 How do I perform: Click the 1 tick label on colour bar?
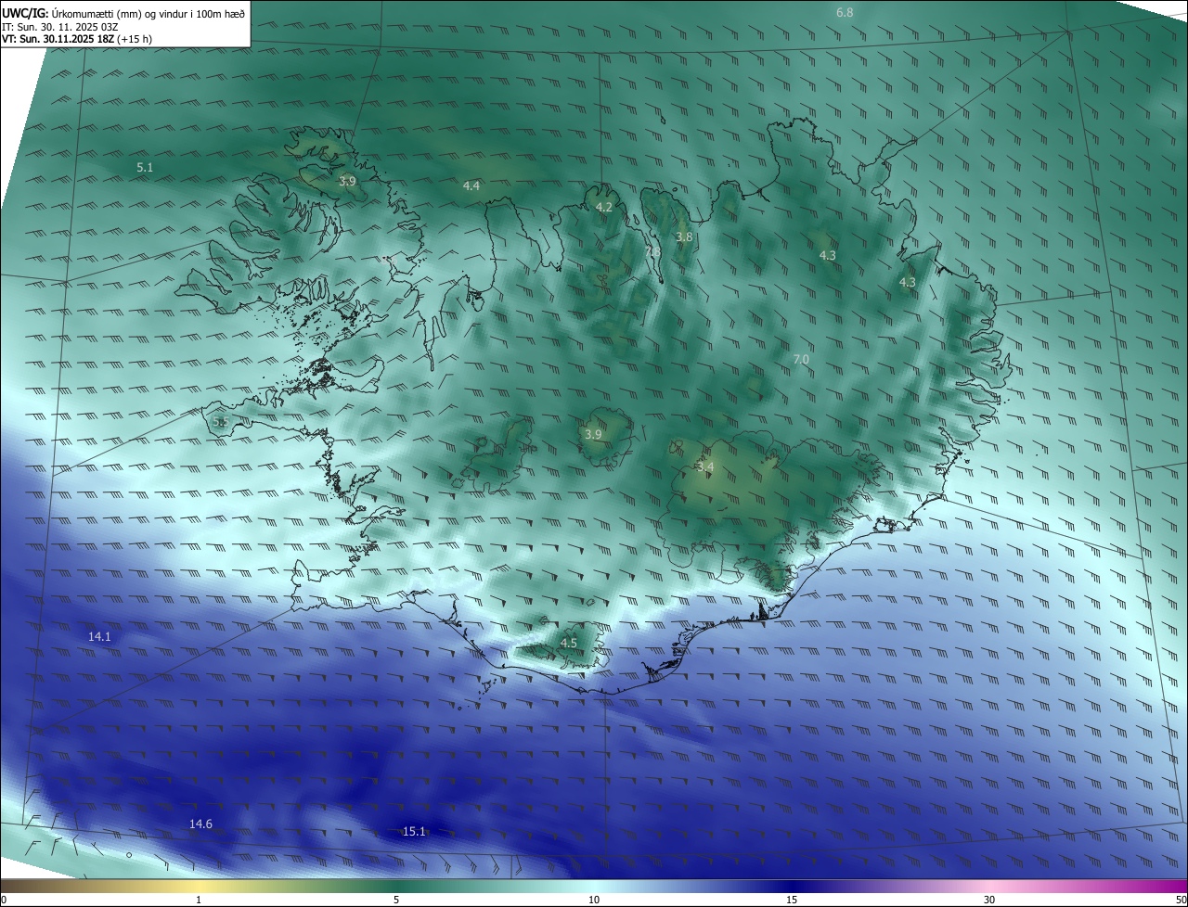pyautogui.click(x=199, y=900)
